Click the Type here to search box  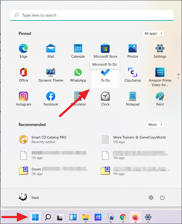[x=92, y=15]
